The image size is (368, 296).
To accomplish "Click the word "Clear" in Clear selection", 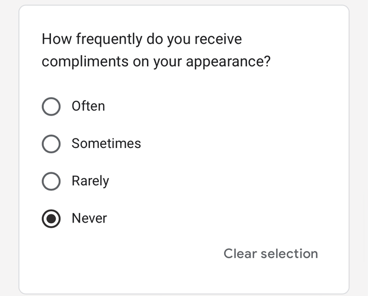I will point(239,254).
